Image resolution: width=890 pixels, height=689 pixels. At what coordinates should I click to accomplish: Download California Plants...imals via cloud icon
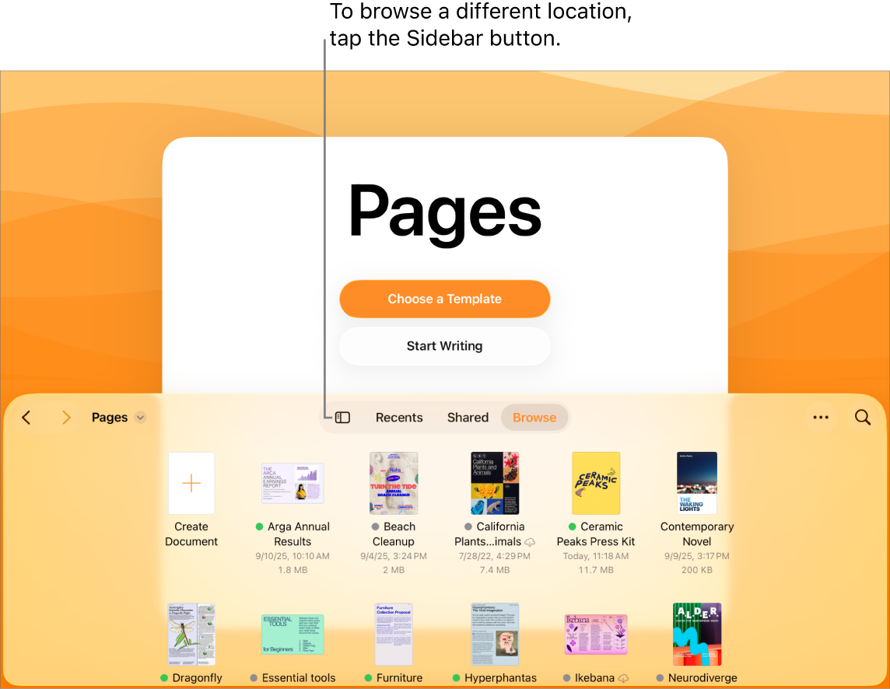530,543
